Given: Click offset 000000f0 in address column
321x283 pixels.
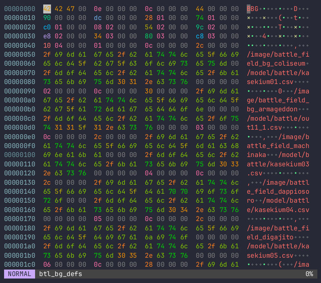Looking at the screenshot, I should 20,146.
